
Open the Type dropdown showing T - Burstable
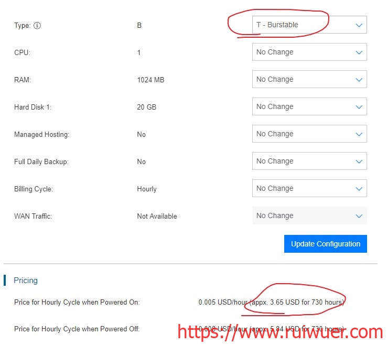309,25
